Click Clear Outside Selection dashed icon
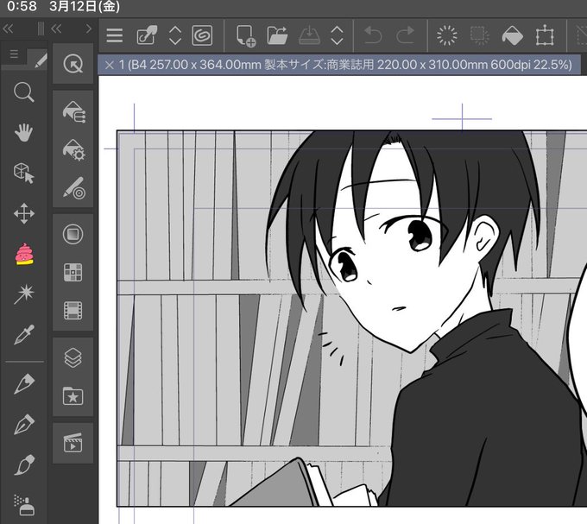Image resolution: width=587 pixels, height=524 pixels. coord(480,35)
